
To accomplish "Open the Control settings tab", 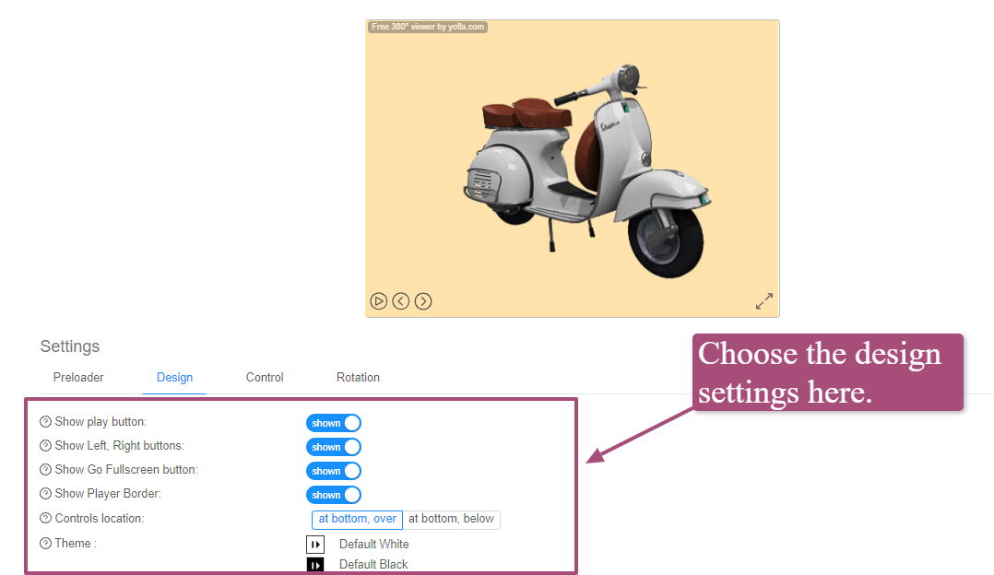I will pos(265,378).
